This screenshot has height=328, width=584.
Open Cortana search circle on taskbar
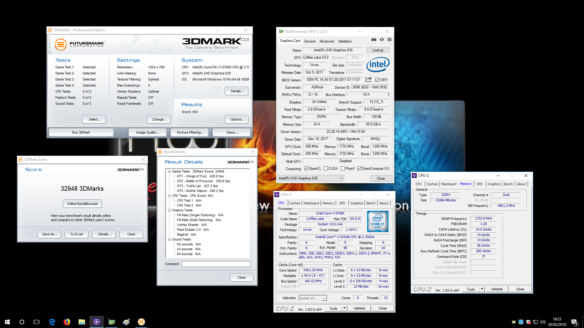(x=22, y=322)
